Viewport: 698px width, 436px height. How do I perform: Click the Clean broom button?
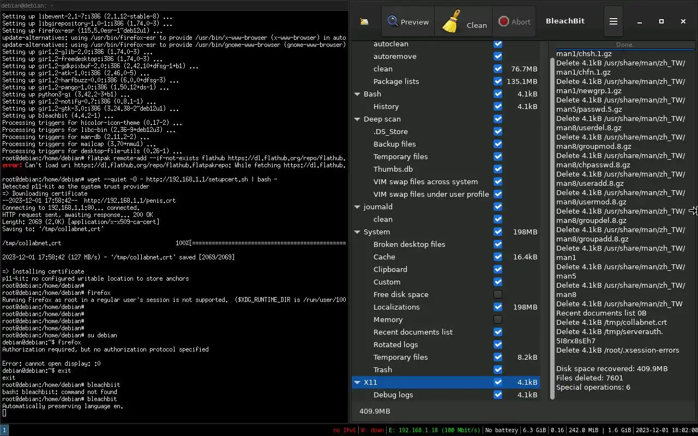464,22
